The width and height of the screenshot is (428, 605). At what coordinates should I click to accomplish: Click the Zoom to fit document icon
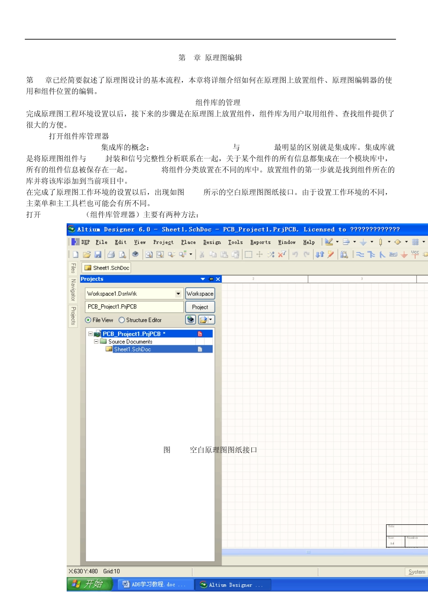pyautogui.click(x=149, y=254)
